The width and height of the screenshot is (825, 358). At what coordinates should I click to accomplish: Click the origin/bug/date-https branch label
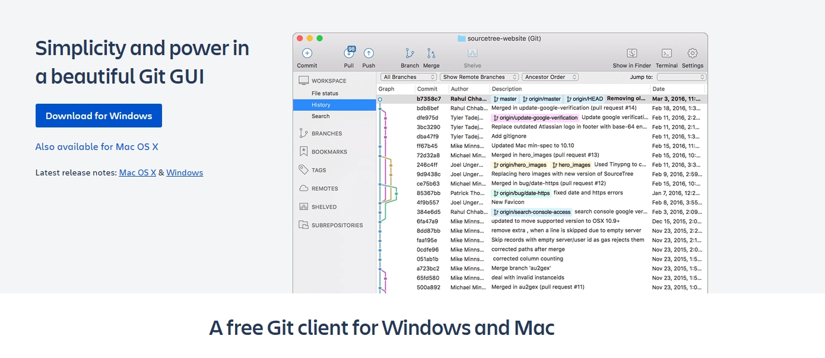click(522, 193)
